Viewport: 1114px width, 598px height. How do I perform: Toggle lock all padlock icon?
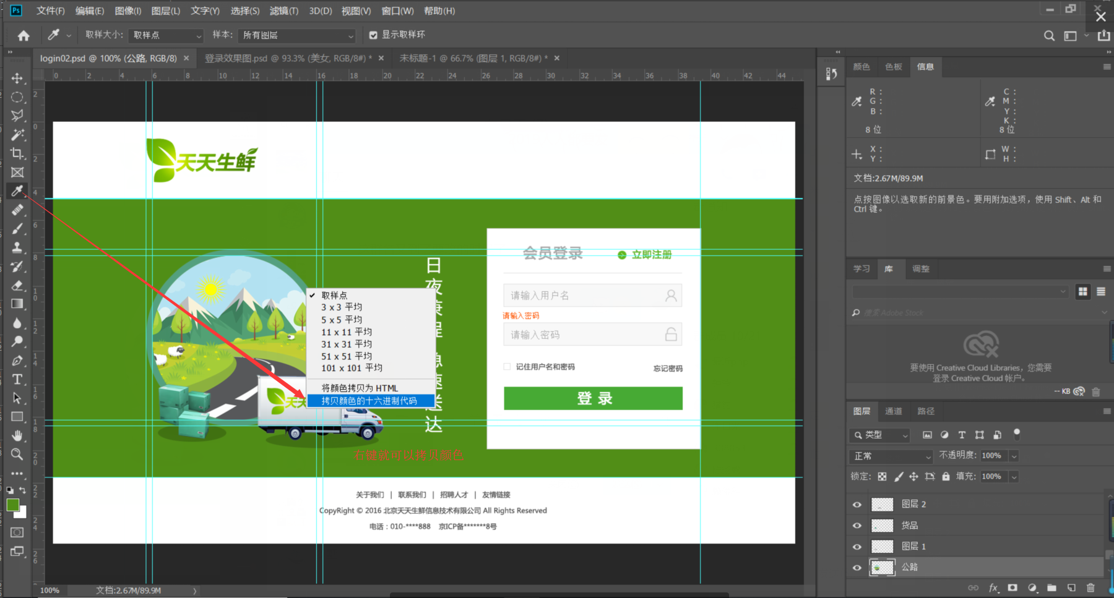(946, 477)
